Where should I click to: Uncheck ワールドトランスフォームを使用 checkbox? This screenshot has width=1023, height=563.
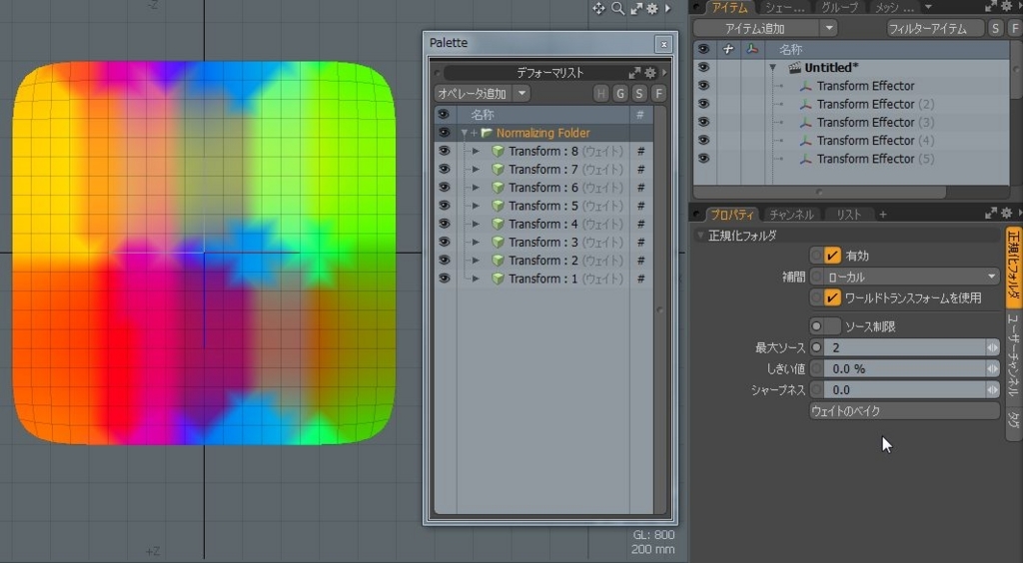(x=832, y=297)
